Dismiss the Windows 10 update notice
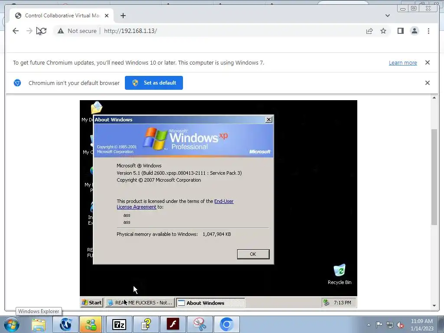Screen dimensions: 444x333 [427, 62]
